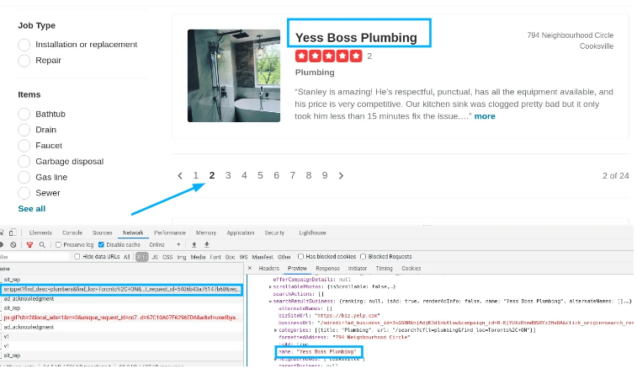Image resolution: width=637 pixels, height=369 pixels.
Task: Show the request Timing tab
Action: (x=384, y=269)
